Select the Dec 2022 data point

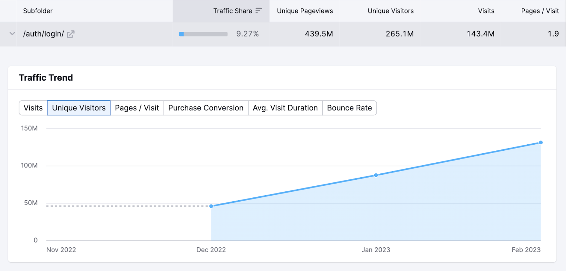[x=211, y=206]
